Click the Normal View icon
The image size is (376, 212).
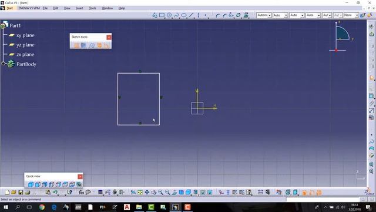click(174, 193)
